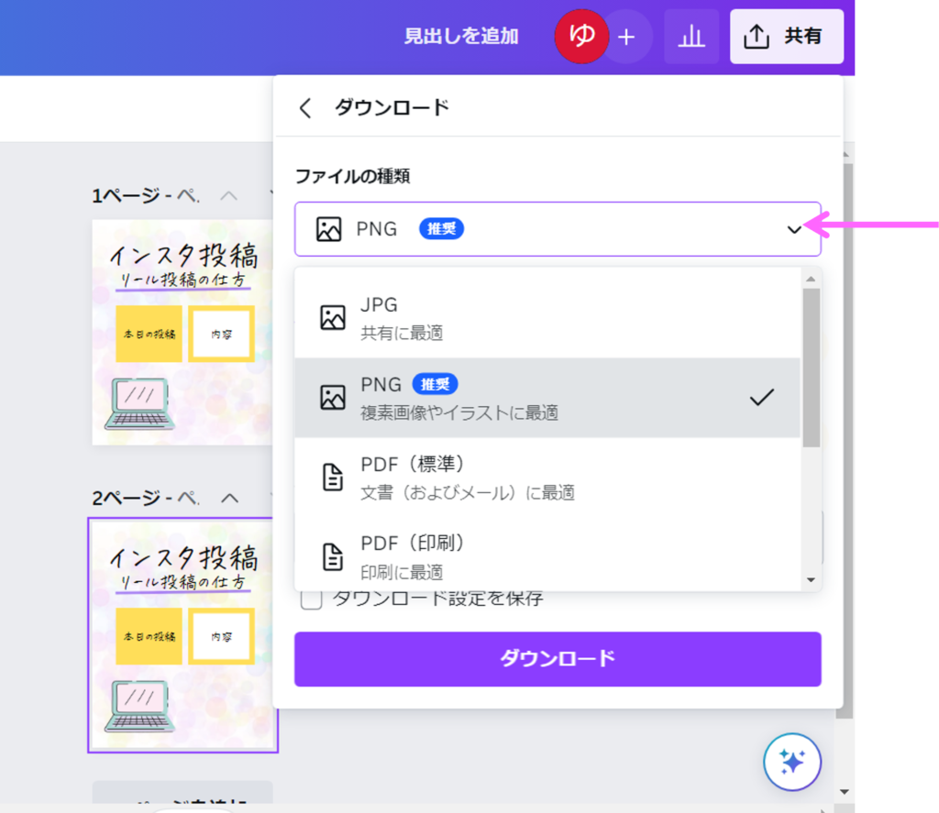Click the red user avatar ゆ

580,37
